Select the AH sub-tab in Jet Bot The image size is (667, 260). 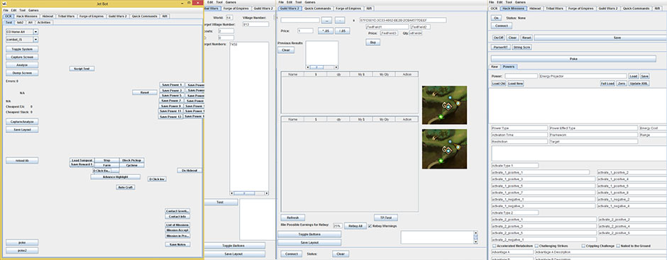31,23
